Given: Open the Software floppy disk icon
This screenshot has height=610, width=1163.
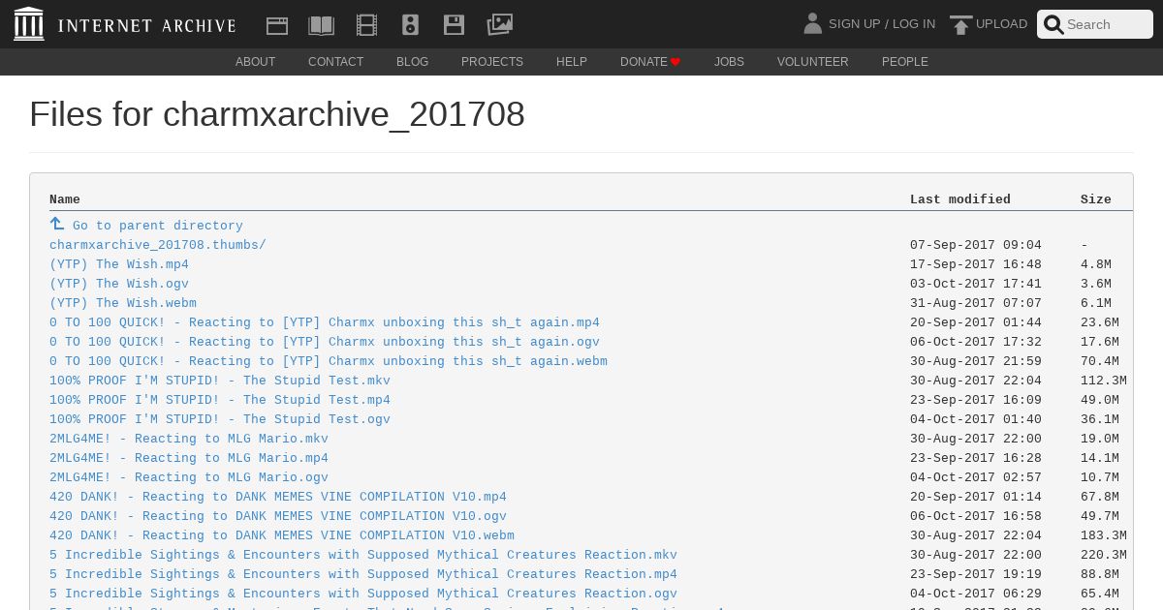Looking at the screenshot, I should point(454,25).
